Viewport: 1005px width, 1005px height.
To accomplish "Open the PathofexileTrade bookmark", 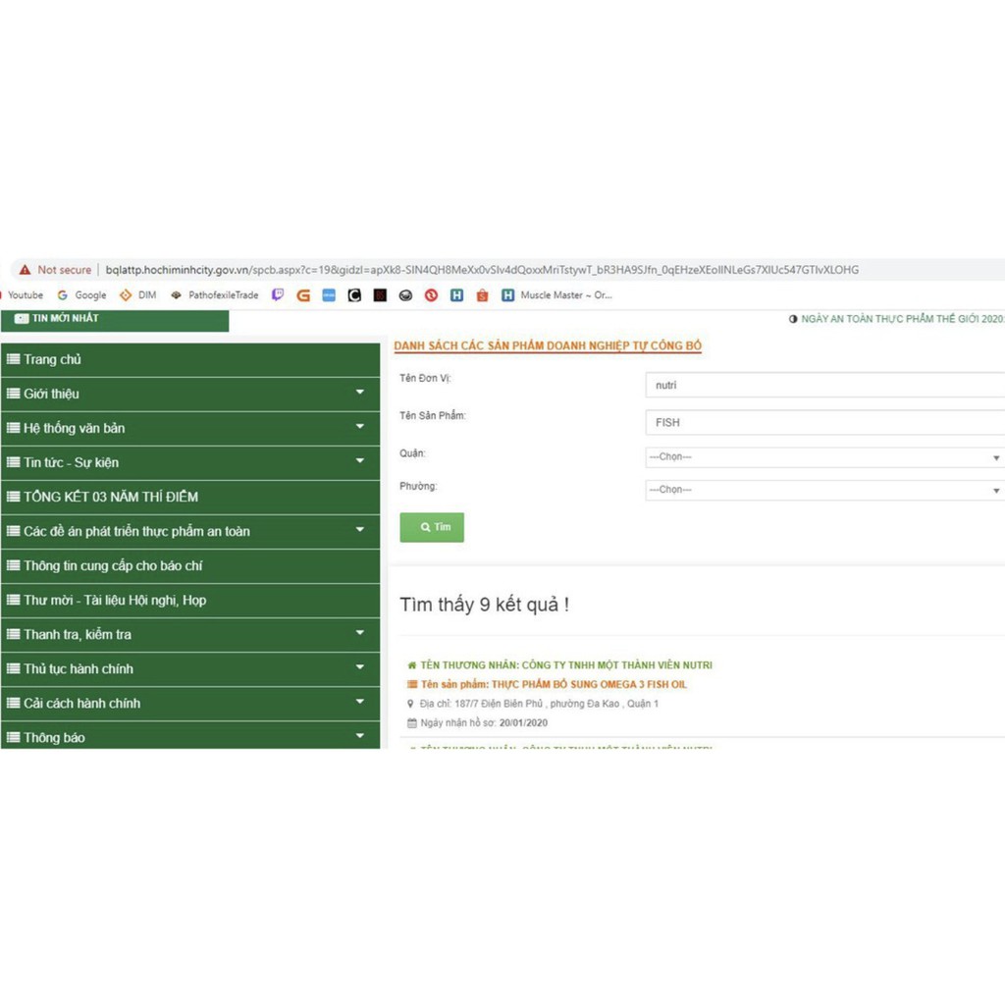I will pyautogui.click(x=215, y=294).
